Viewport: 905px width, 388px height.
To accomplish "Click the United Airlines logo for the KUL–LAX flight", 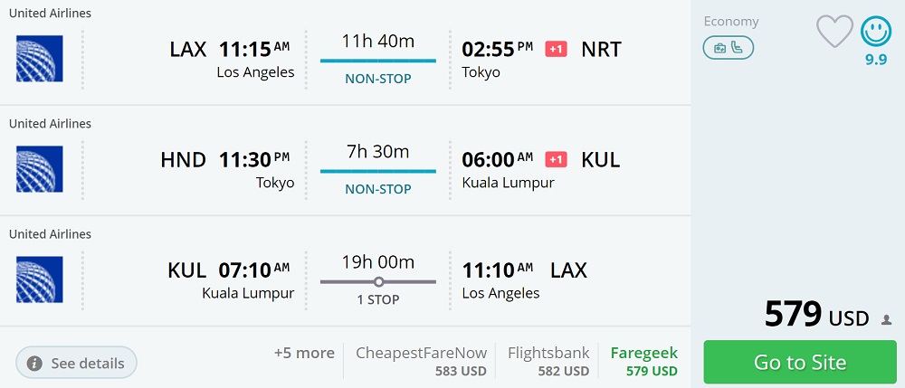I will pyautogui.click(x=40, y=279).
